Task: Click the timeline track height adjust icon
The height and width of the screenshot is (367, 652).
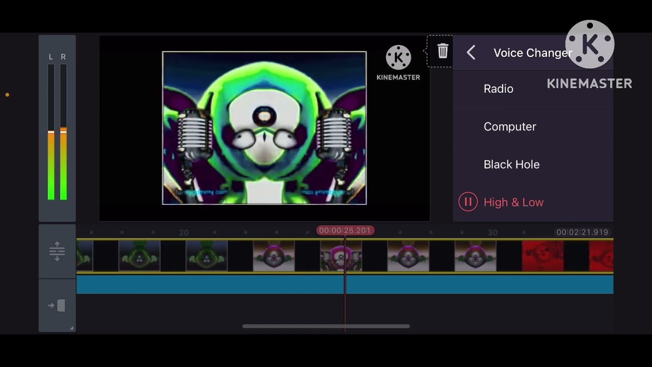Action: pos(57,251)
